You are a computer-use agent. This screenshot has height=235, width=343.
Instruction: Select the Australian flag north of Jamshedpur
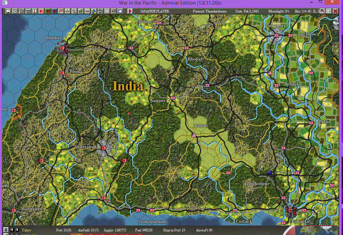click(x=270, y=173)
